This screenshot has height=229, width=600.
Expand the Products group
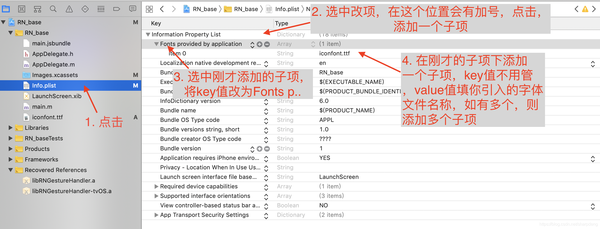(11, 149)
